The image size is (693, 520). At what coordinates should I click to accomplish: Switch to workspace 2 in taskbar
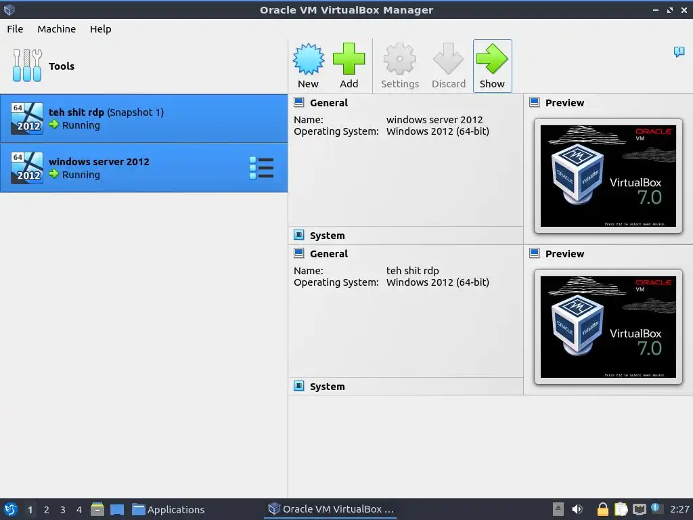pyautogui.click(x=47, y=510)
